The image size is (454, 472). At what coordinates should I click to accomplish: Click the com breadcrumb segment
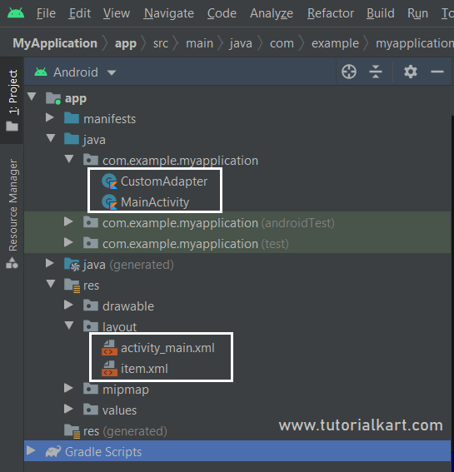pyautogui.click(x=282, y=43)
